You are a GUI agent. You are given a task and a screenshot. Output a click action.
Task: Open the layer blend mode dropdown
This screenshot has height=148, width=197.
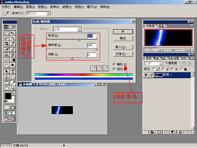(154, 63)
